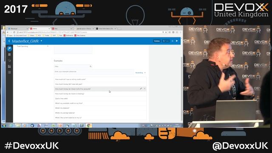
Task: Open the Apps bookmark shortcut
Action: coord(10,35)
